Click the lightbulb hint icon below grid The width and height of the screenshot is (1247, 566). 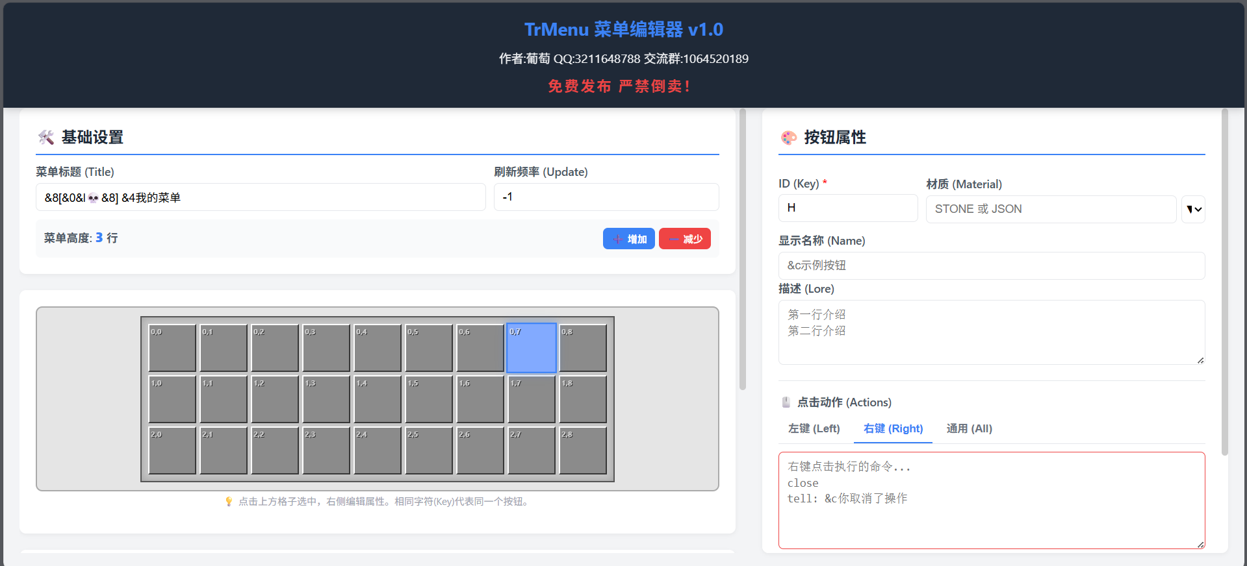(x=228, y=502)
